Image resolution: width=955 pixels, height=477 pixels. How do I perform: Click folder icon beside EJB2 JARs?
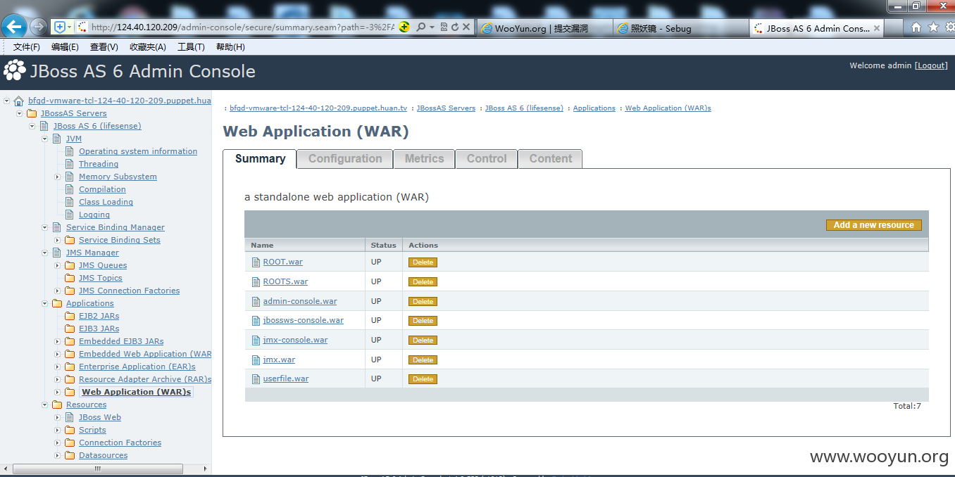70,316
